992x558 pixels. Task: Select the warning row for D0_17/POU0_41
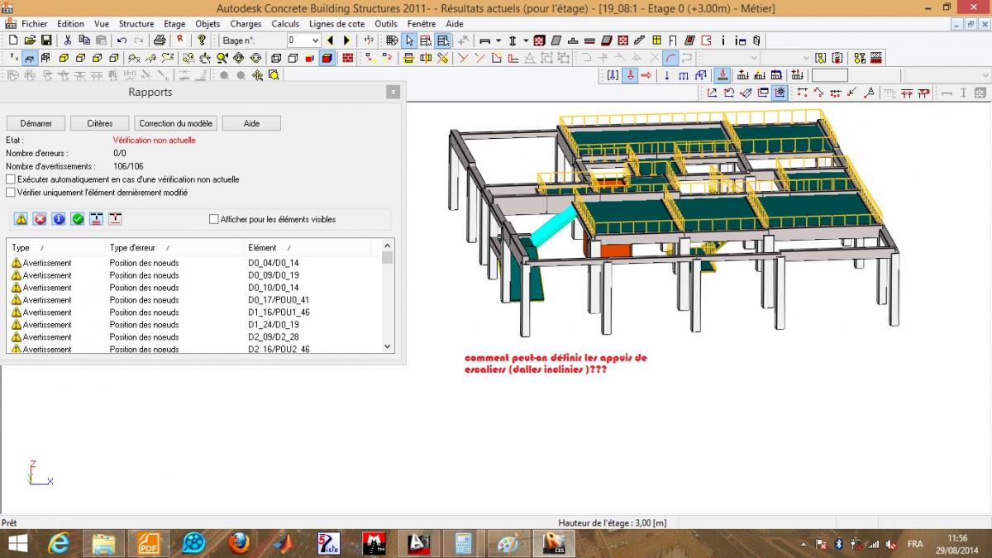[194, 300]
